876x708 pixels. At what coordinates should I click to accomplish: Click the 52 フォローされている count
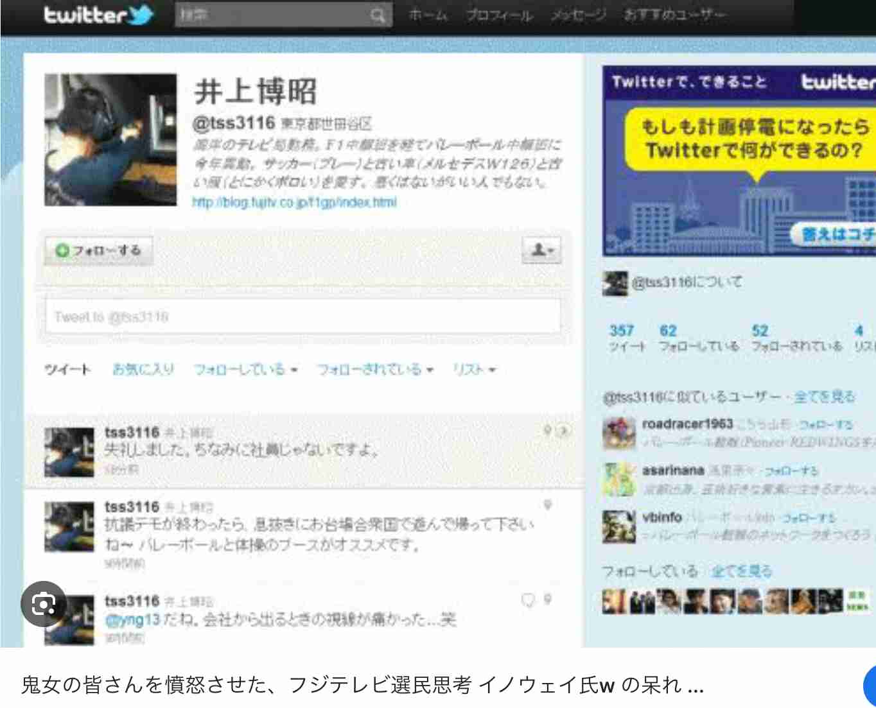[797, 338]
